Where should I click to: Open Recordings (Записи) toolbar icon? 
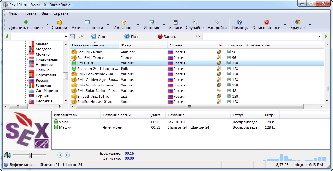pyautogui.click(x=176, y=22)
